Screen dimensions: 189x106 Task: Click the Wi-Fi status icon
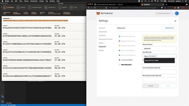155,1
